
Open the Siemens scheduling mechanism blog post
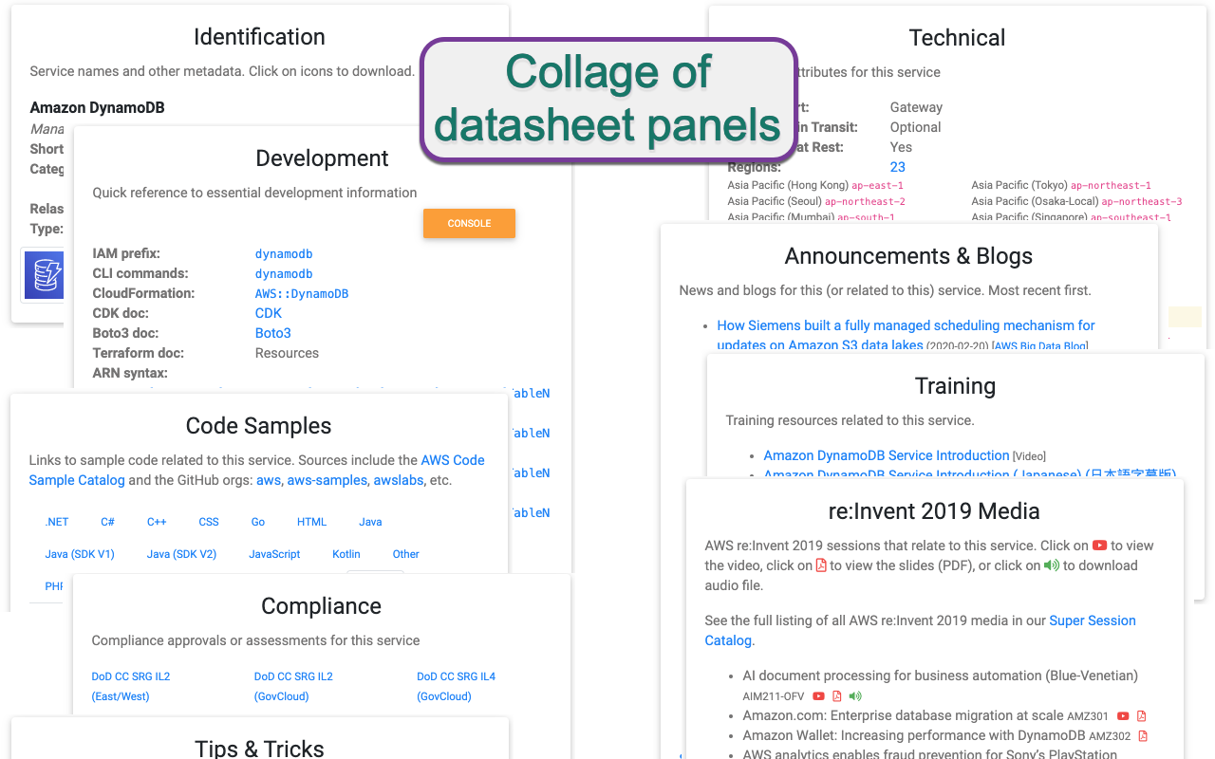pyautogui.click(x=906, y=335)
